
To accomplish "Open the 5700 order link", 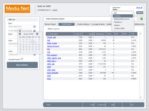I will pos(49,76).
